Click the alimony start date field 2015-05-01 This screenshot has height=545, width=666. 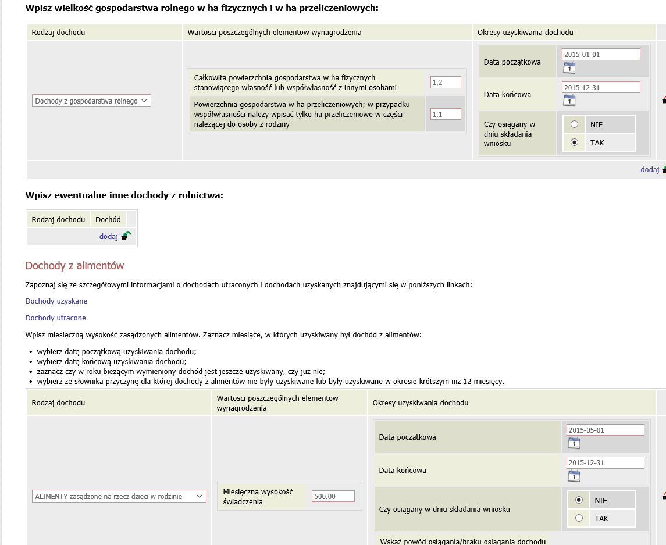click(606, 430)
